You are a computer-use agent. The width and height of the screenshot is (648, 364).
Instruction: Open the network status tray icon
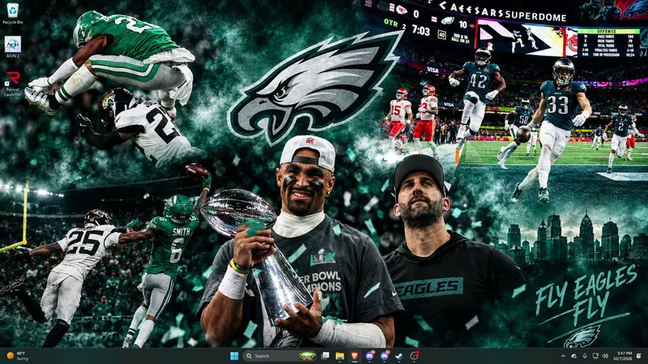[595, 356]
